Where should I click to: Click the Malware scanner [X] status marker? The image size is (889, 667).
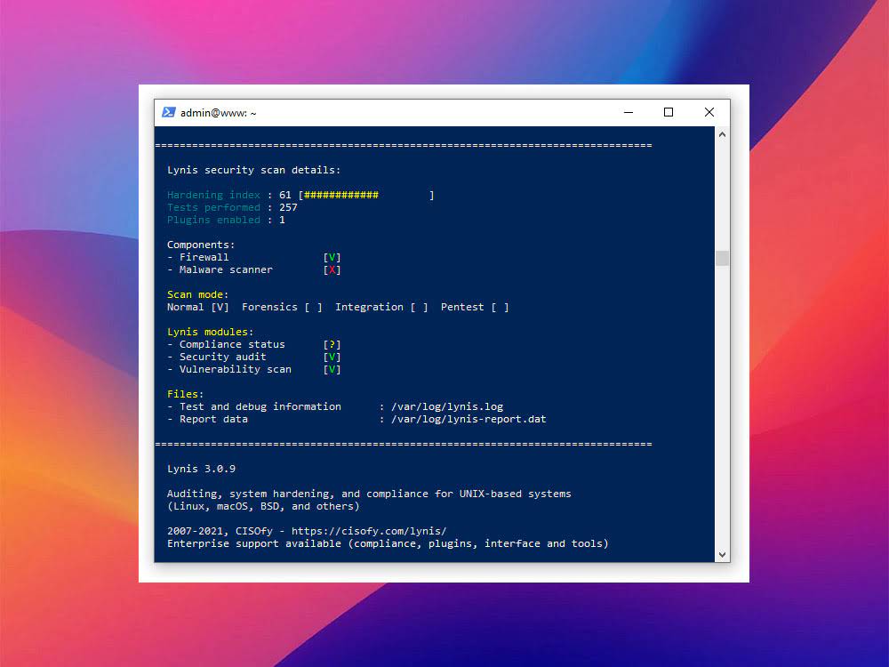pos(332,270)
